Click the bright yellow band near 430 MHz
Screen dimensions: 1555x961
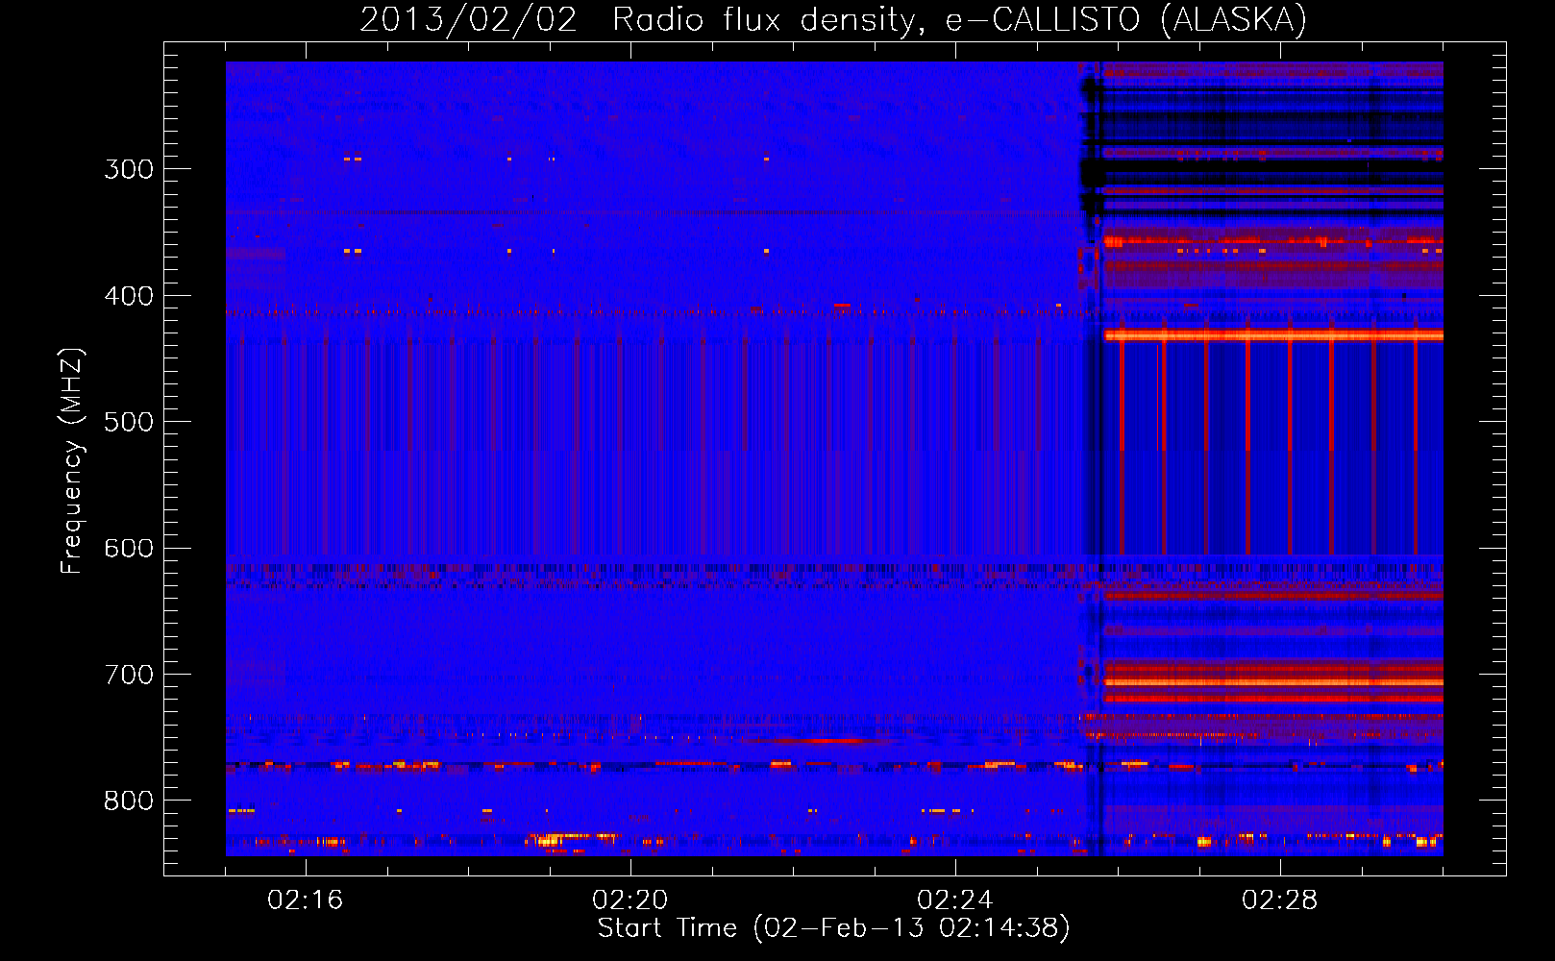tap(1273, 335)
